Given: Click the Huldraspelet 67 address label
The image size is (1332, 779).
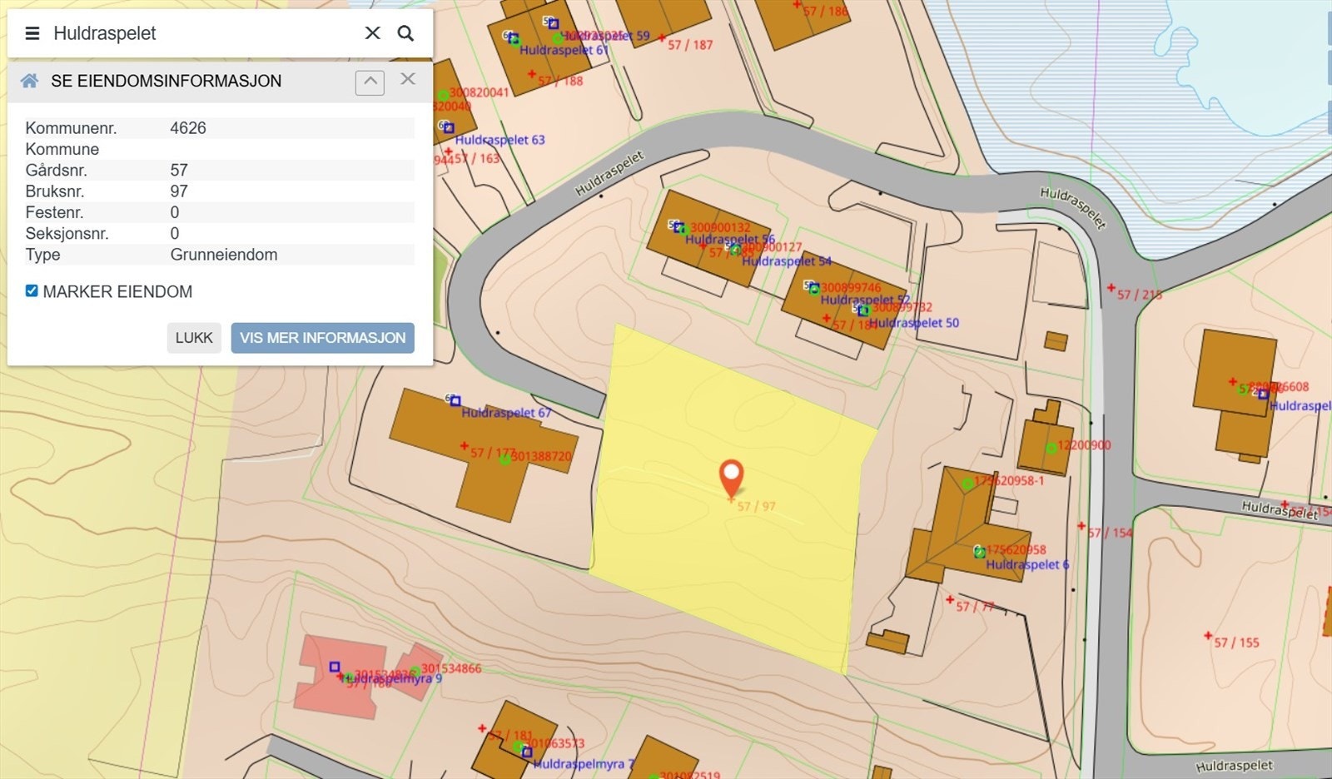Looking at the screenshot, I should tap(506, 413).
